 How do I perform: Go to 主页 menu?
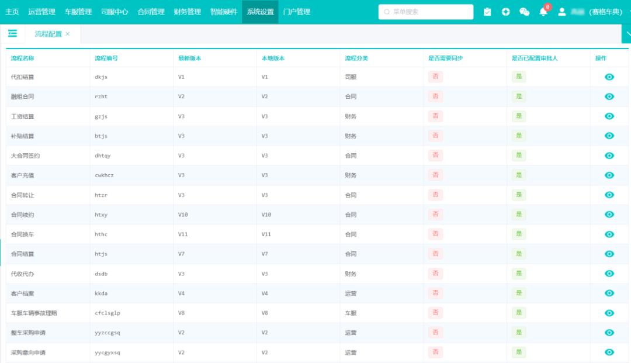coord(12,12)
